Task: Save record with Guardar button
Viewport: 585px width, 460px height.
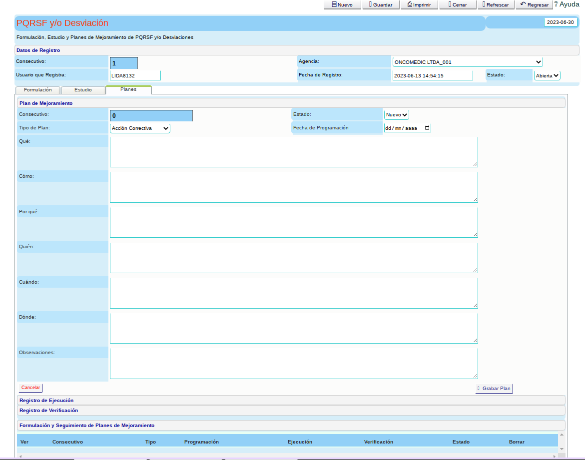Action: pyautogui.click(x=380, y=4)
